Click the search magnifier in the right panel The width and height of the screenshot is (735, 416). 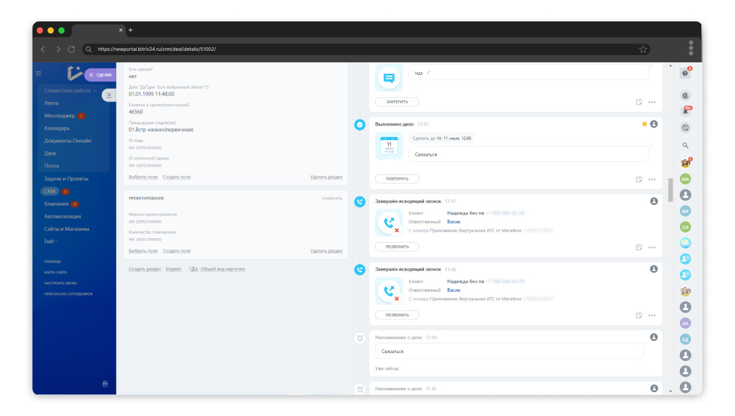[685, 146]
